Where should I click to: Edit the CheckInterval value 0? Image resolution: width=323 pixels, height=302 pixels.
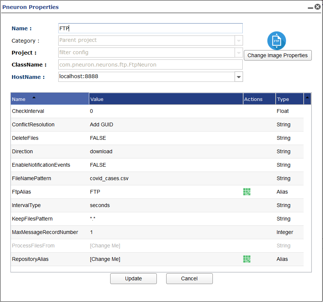(91, 111)
